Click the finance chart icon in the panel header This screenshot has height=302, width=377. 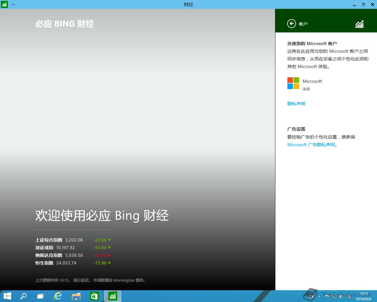tap(359, 24)
